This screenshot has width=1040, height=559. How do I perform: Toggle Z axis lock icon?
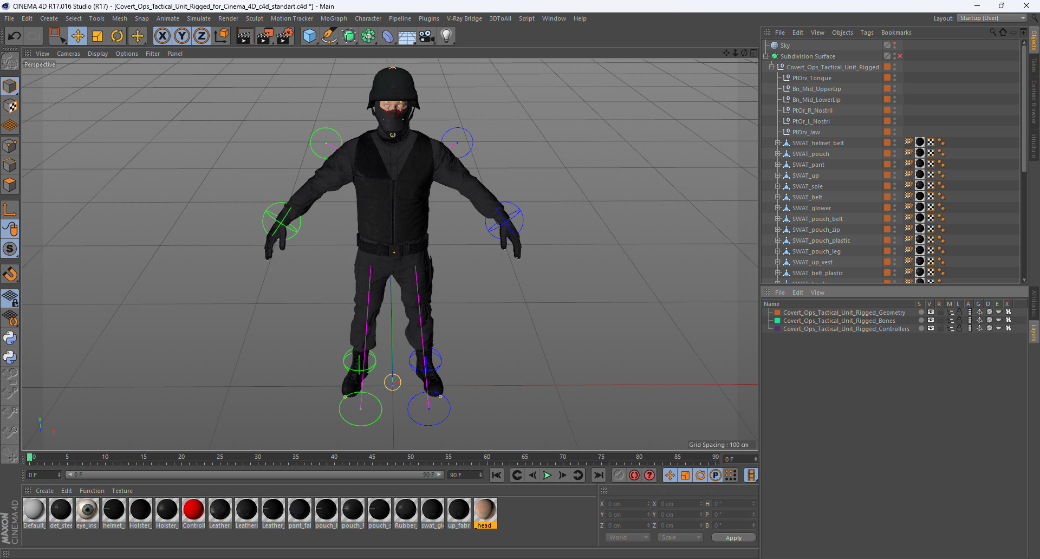(x=201, y=36)
